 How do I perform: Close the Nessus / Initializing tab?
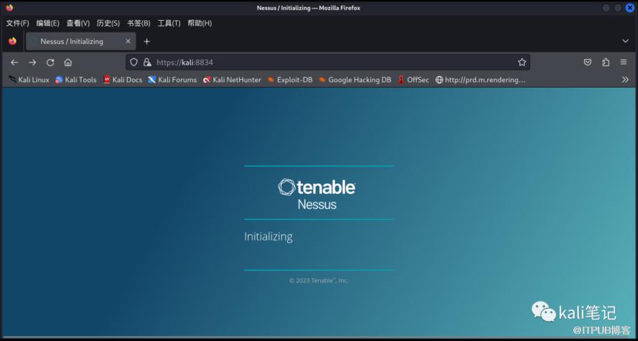pos(128,42)
